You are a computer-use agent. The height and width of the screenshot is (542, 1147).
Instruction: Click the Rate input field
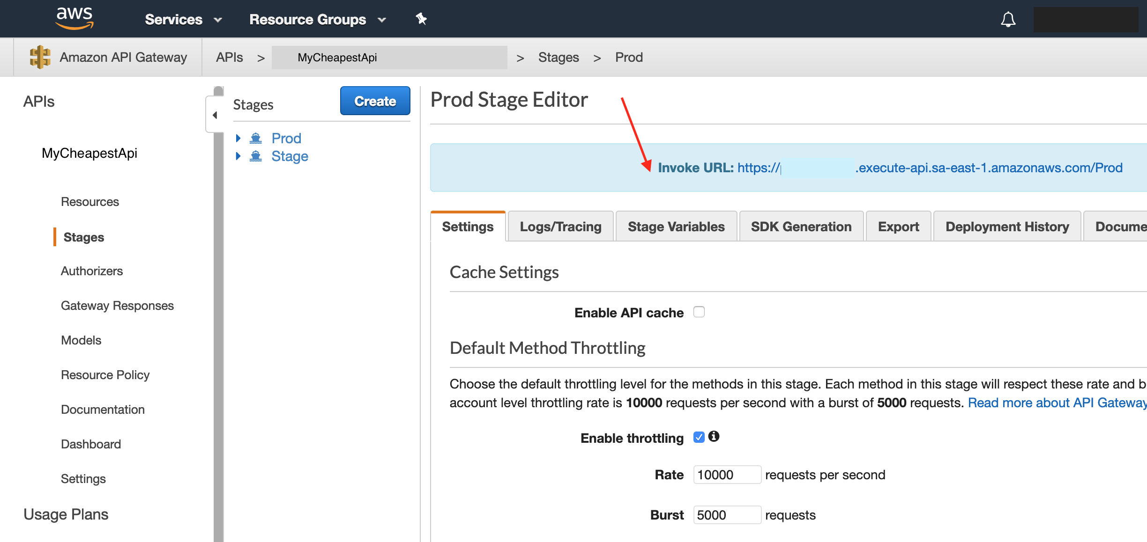click(727, 475)
